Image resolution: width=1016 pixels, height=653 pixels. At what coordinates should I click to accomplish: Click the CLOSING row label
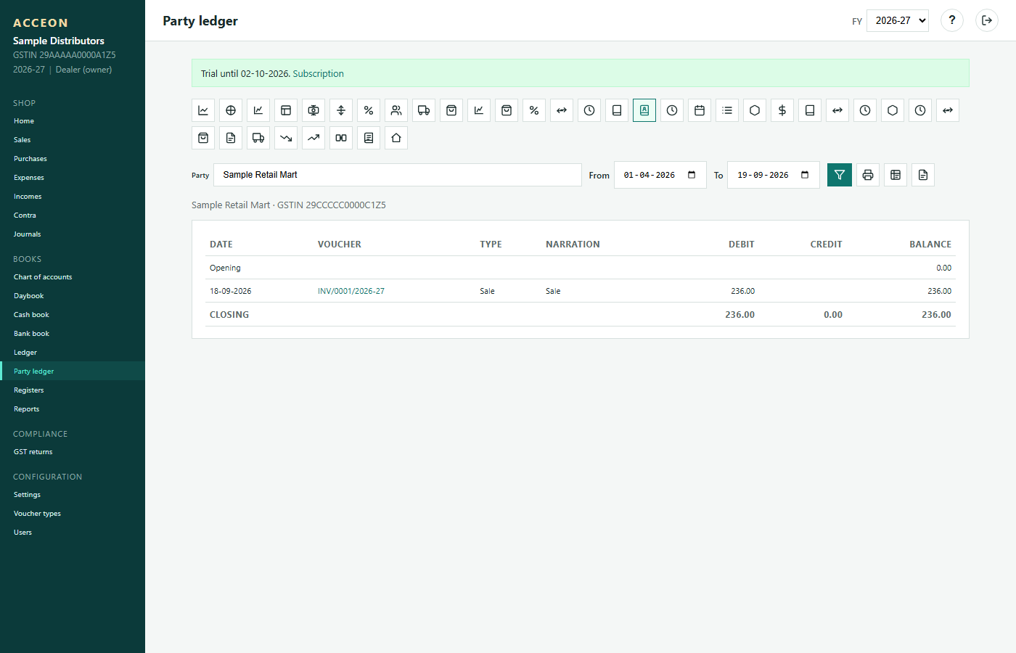coord(229,315)
